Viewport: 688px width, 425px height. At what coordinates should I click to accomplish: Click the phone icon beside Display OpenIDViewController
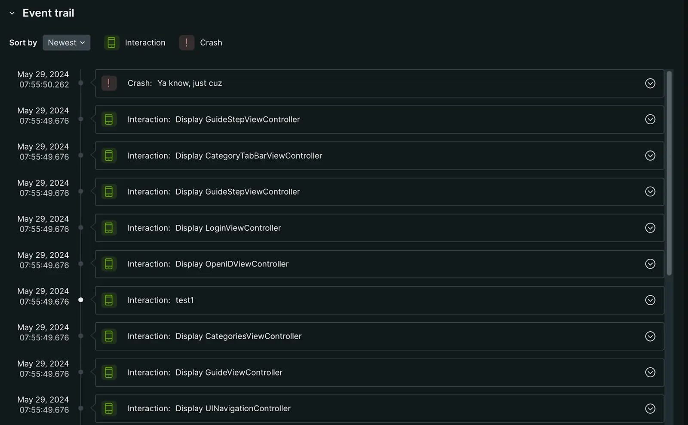click(x=109, y=264)
